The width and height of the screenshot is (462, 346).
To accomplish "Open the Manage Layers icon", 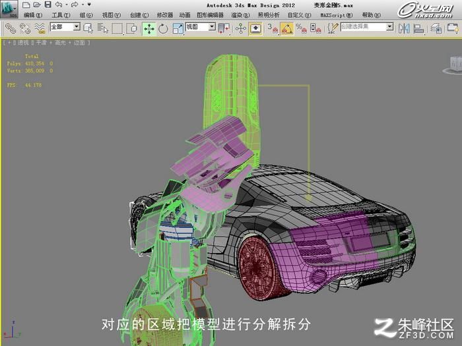I will (x=436, y=28).
